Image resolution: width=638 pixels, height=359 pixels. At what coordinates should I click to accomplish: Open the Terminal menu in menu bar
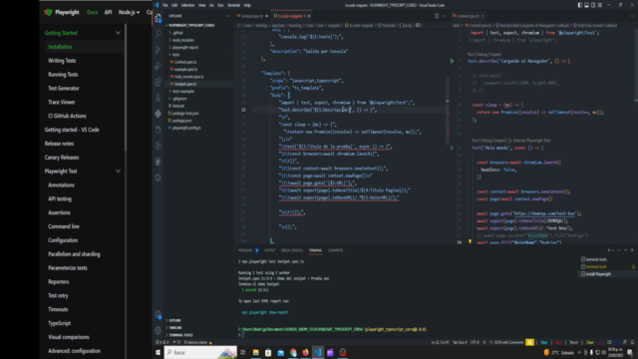point(233,5)
